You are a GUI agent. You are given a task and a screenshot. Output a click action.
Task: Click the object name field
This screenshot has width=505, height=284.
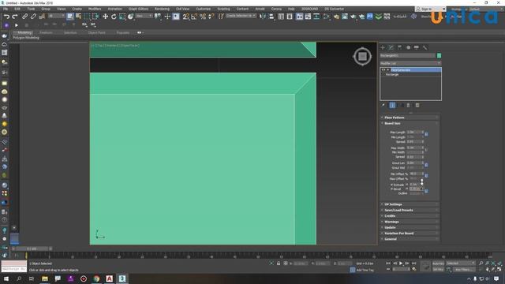click(x=408, y=56)
